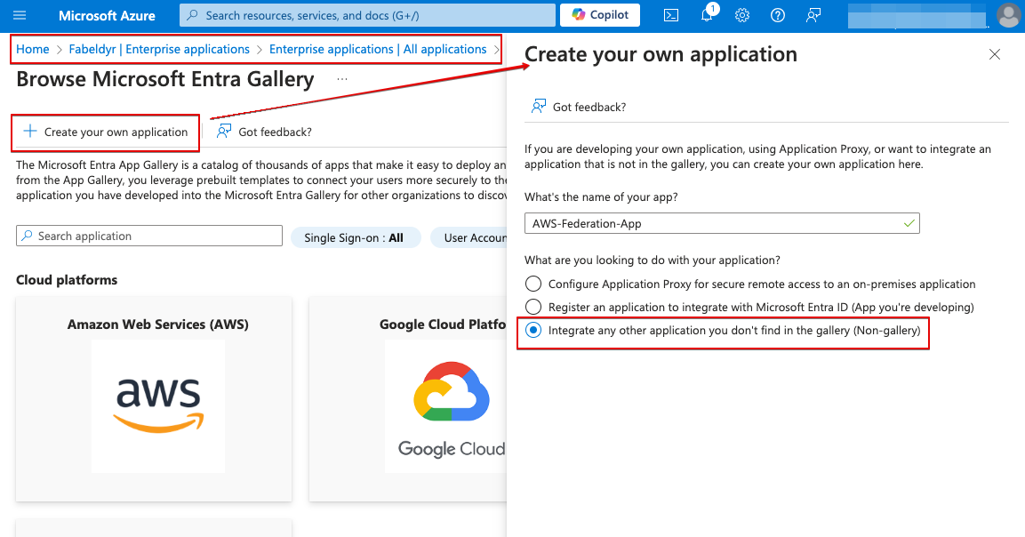Open portal settings gear
Viewport: 1025px width, 537px height.
[x=741, y=15]
